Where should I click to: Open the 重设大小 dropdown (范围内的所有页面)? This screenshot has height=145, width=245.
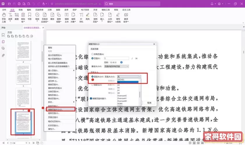pyautogui.click(x=117, y=66)
